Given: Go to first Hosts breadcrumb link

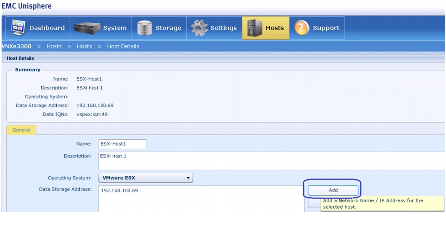Looking at the screenshot, I should point(54,46).
